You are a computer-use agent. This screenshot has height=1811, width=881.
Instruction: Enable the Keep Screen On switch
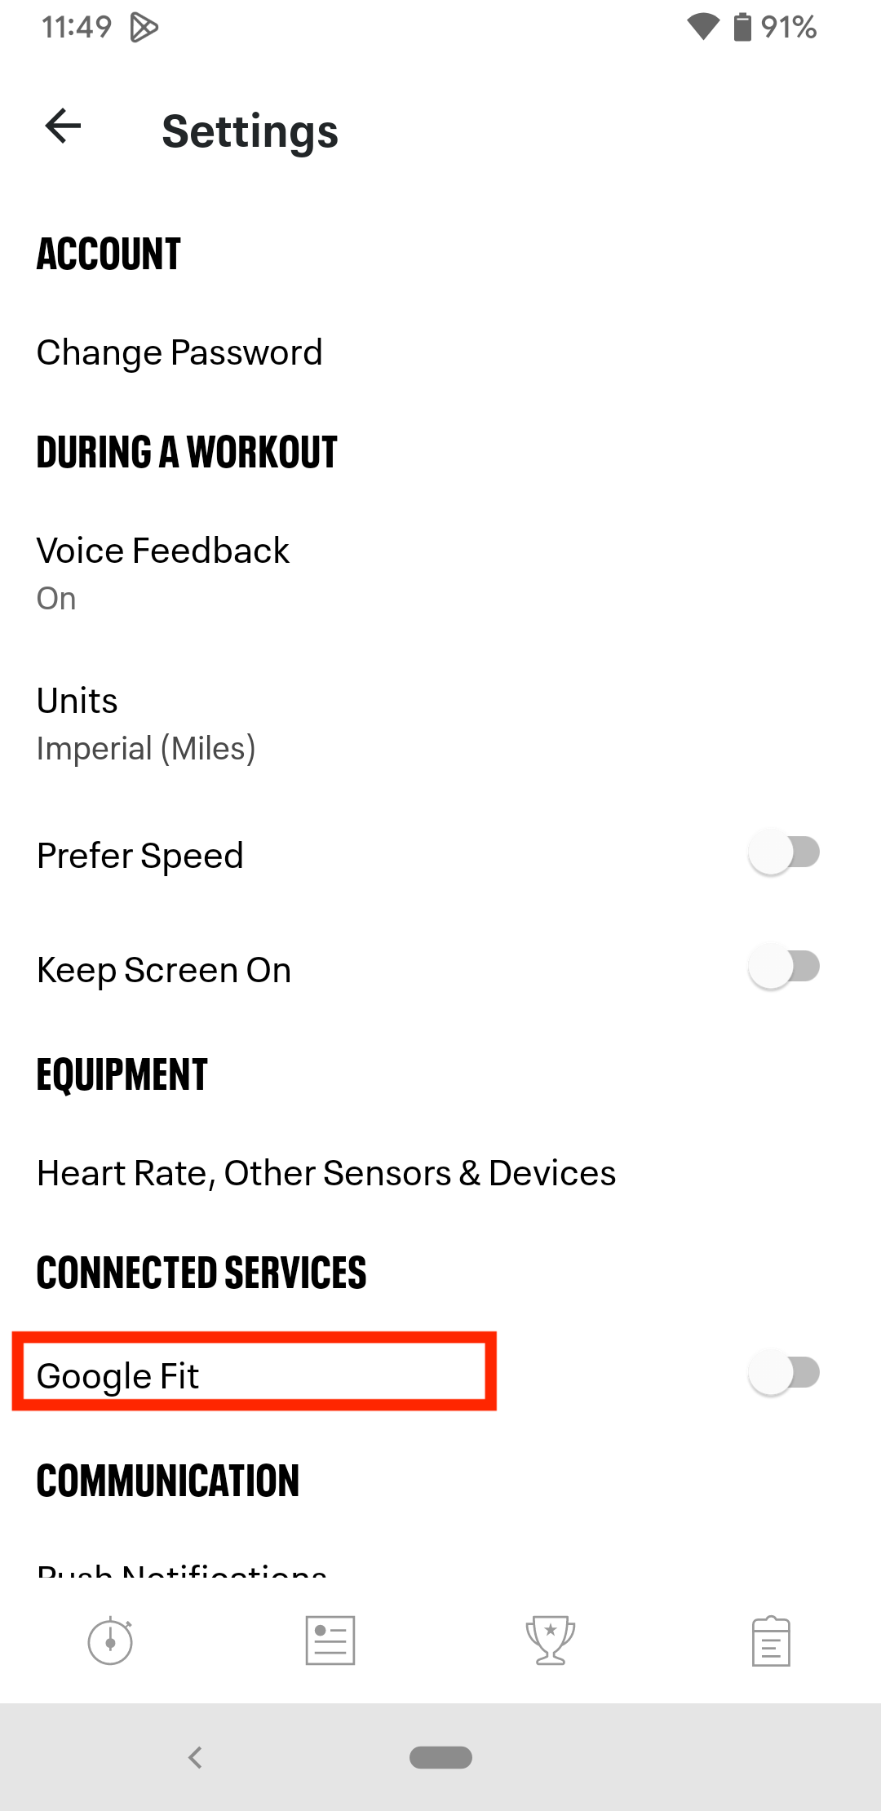pyautogui.click(x=784, y=967)
